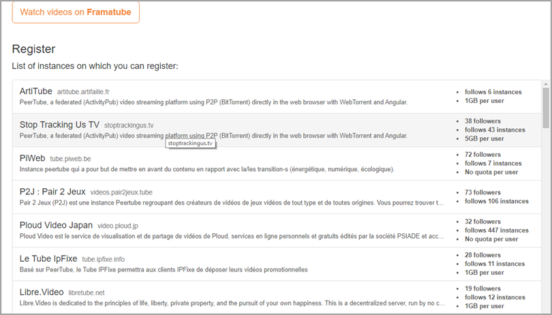
Task: Select the 'follows 43 instances' text
Action: [495, 130]
